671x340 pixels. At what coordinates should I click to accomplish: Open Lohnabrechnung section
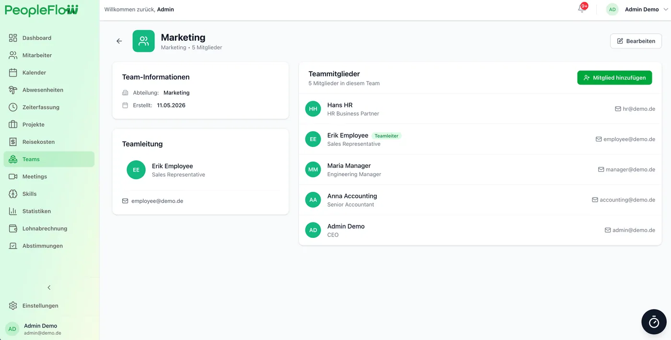coord(49,228)
